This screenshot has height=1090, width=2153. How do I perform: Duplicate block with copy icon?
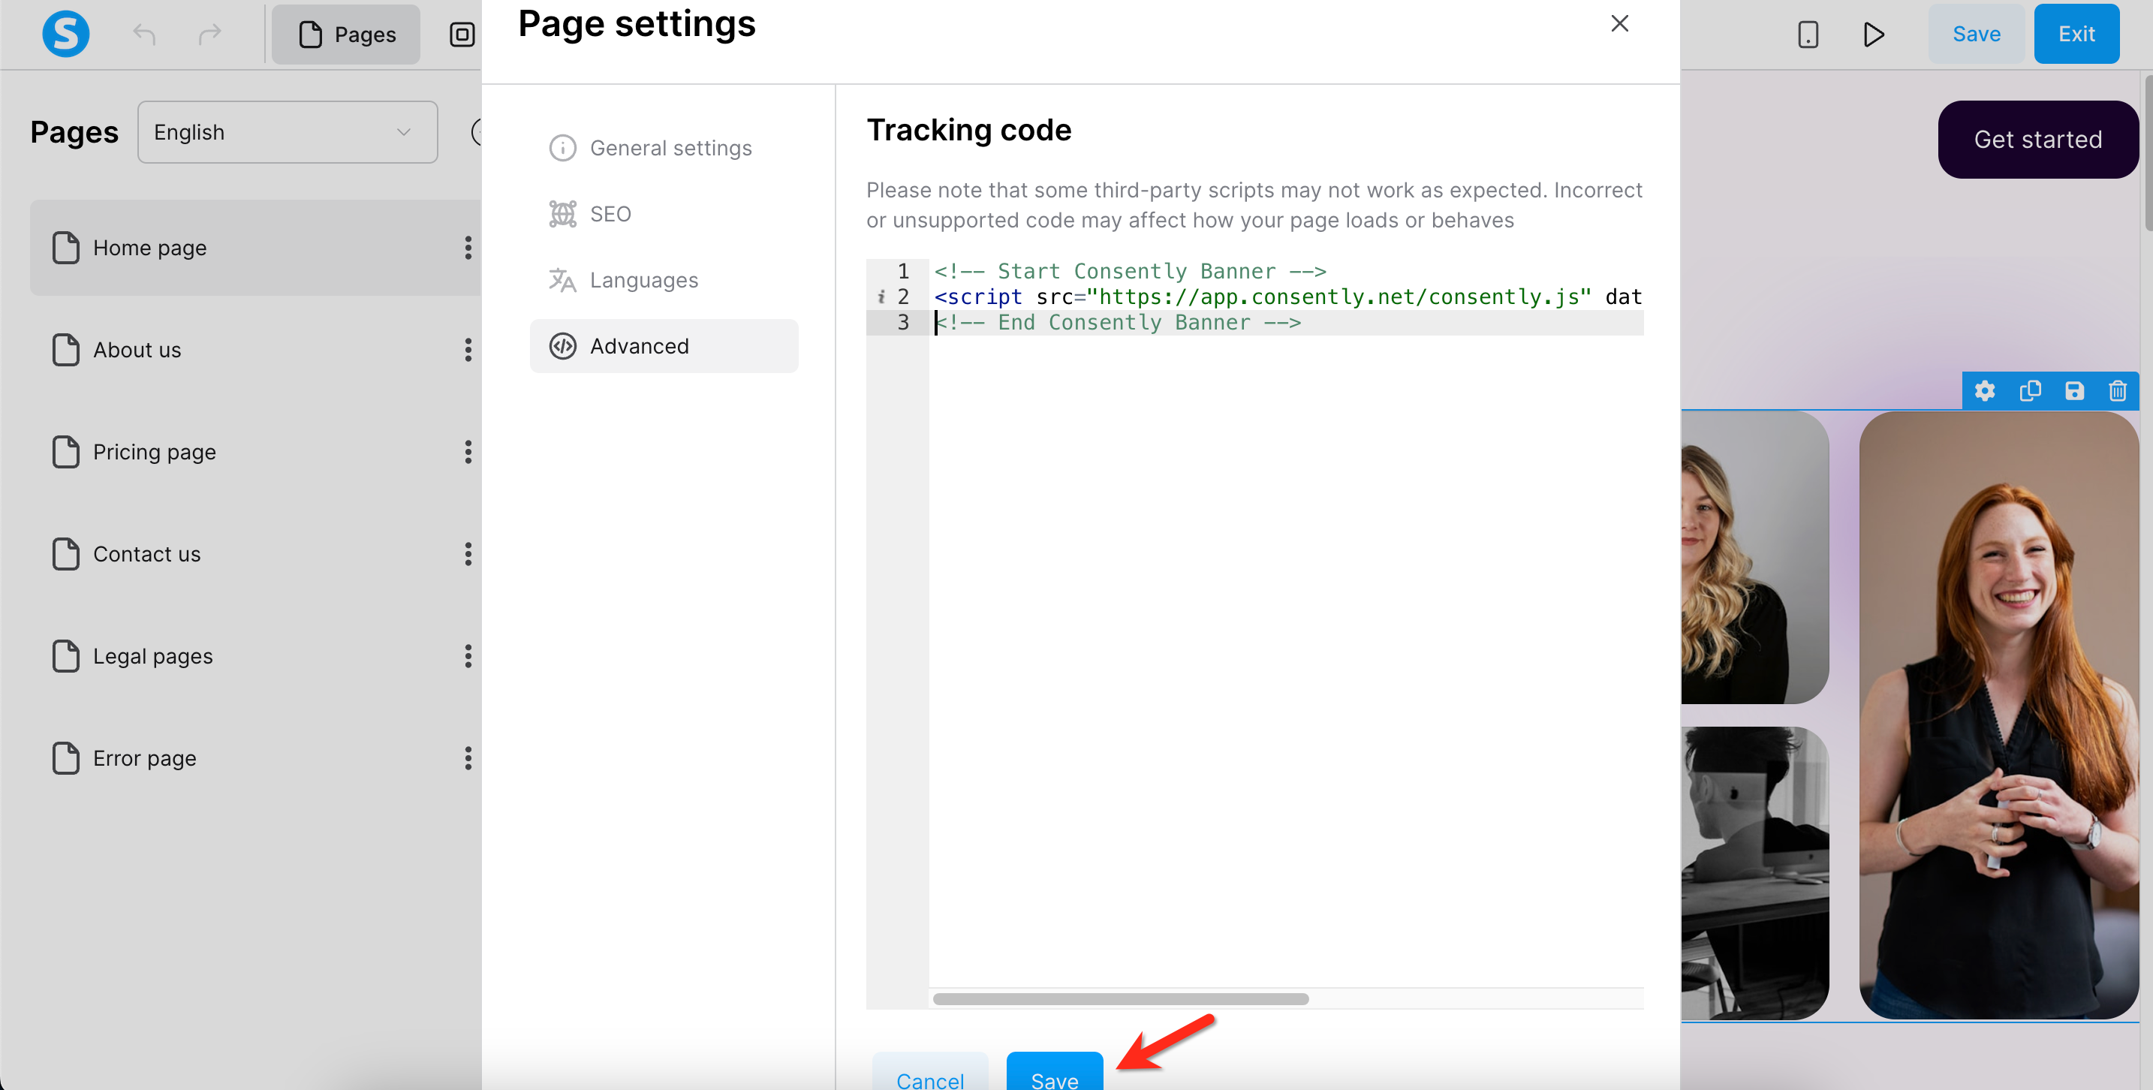(2029, 391)
